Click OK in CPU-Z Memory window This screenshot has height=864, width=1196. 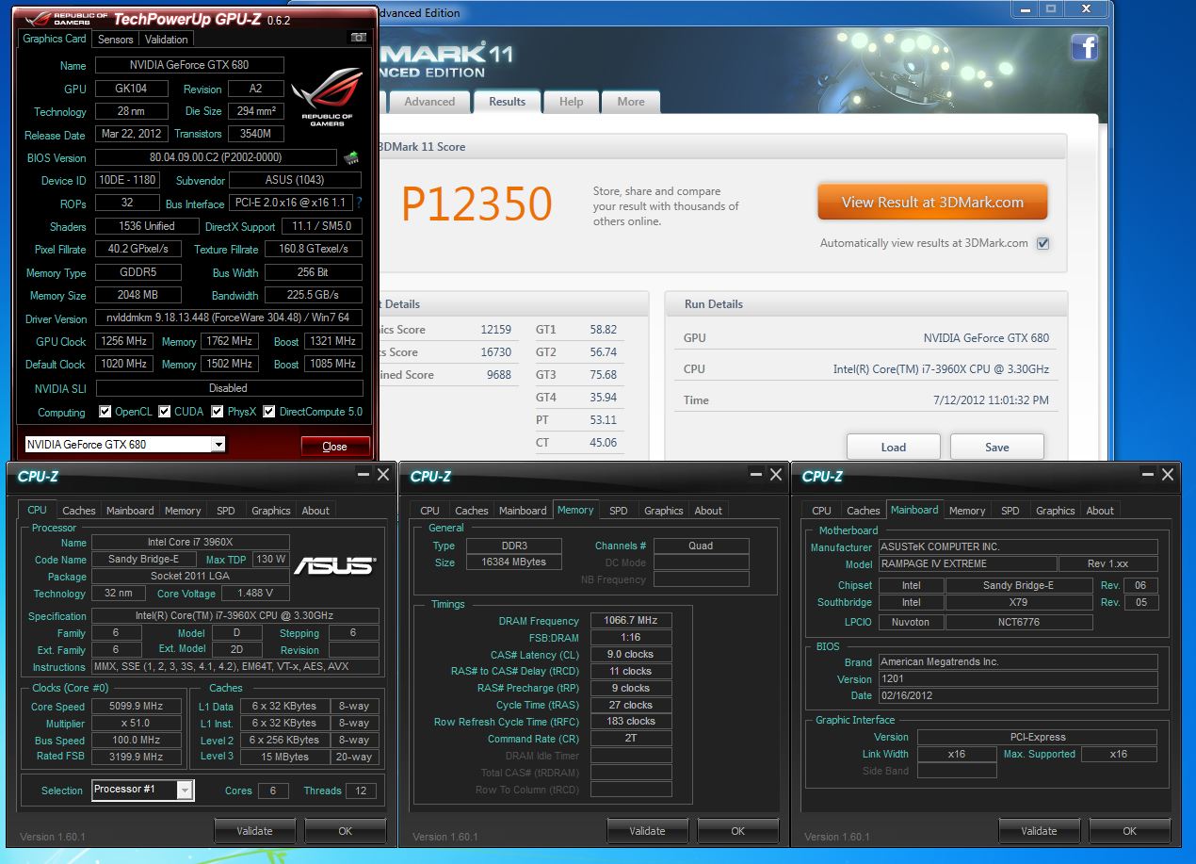point(737,831)
